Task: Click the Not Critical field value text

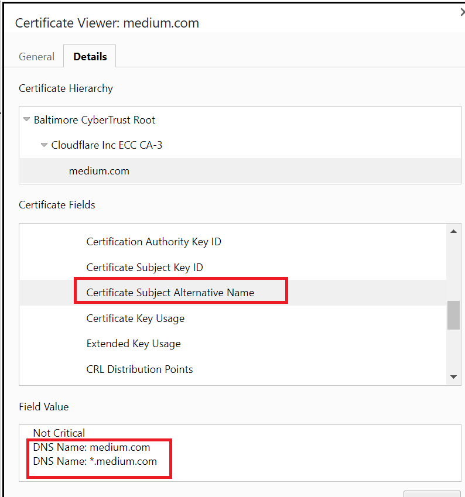Action: pyautogui.click(x=59, y=433)
